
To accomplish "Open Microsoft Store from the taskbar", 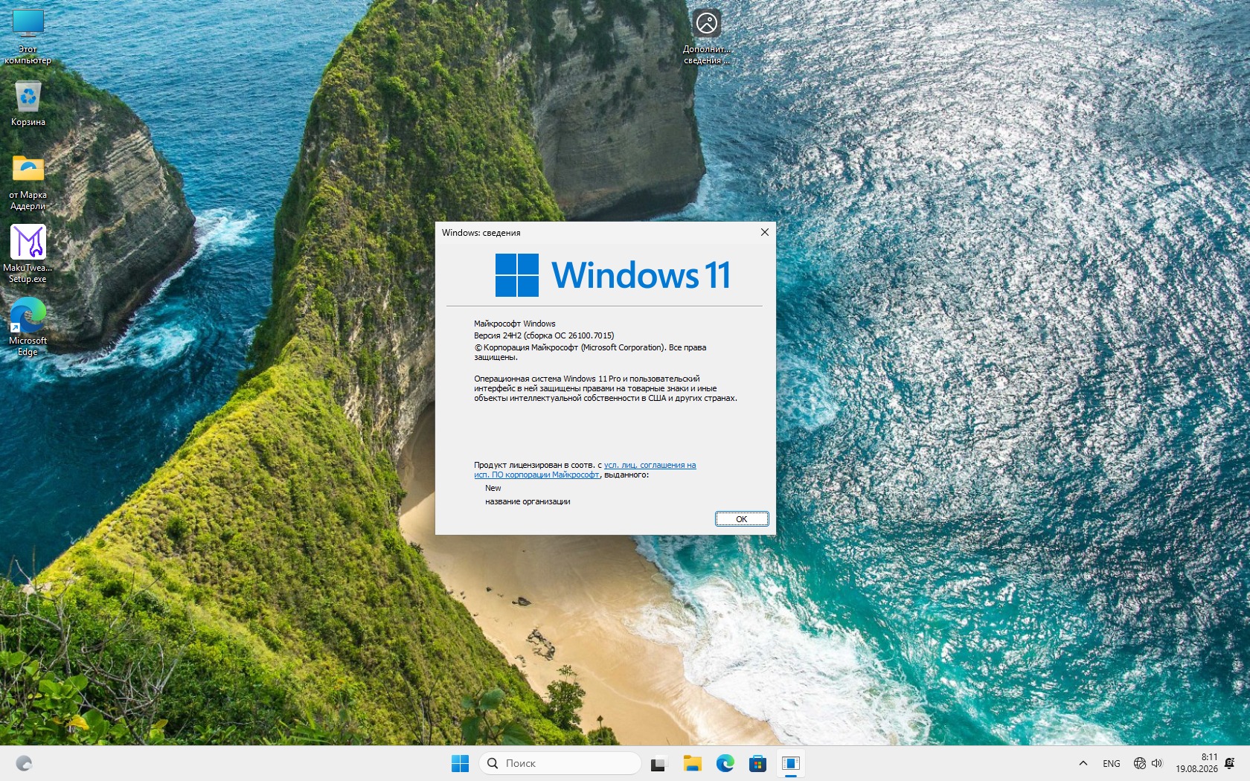I will [x=758, y=763].
